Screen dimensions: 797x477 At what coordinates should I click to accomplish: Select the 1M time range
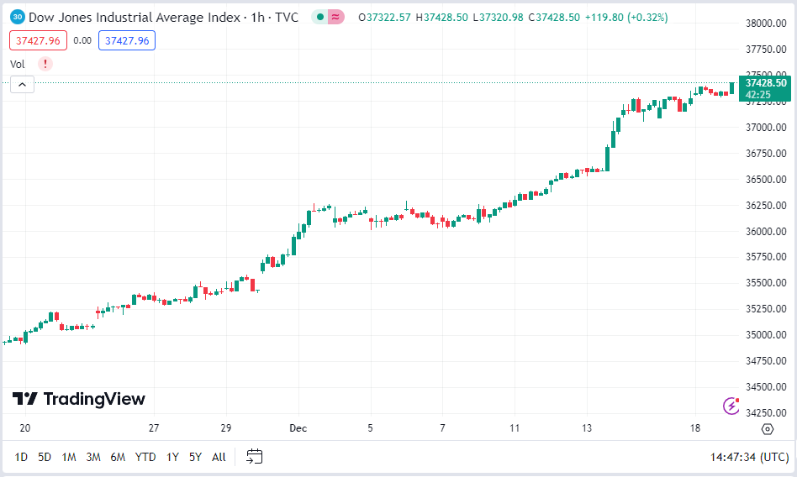coord(69,457)
